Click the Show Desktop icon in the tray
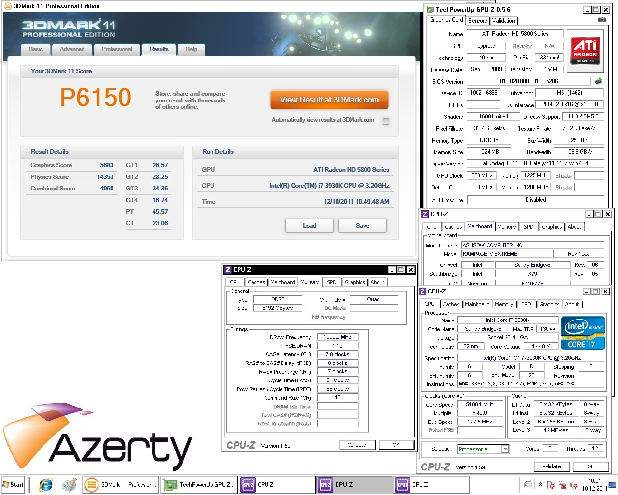This screenshot has height=495, width=618. [613, 485]
